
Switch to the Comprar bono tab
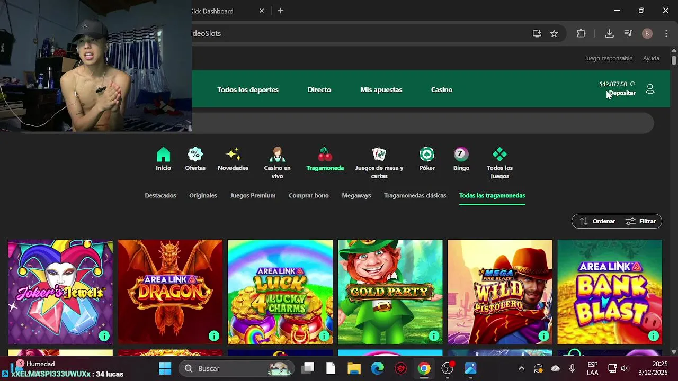[x=309, y=195]
